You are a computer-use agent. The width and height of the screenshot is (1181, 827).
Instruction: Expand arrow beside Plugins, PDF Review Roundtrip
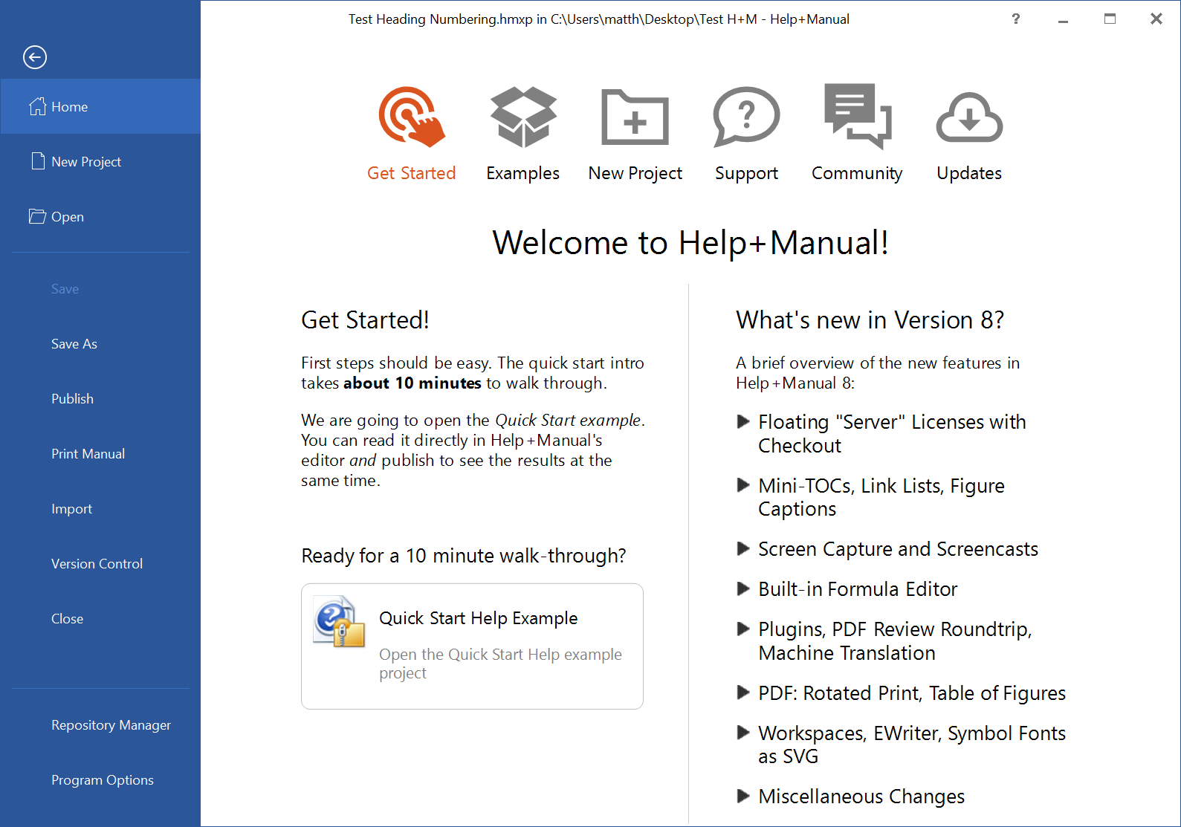pyautogui.click(x=743, y=629)
